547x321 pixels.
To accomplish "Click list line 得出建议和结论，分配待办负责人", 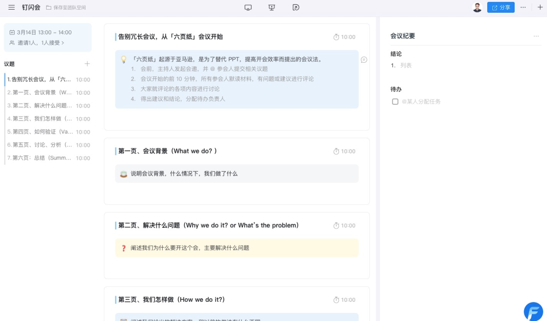I will [x=183, y=99].
